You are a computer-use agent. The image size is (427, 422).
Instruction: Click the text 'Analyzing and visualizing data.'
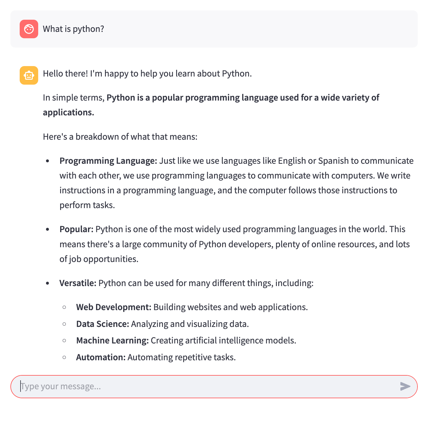pyautogui.click(x=190, y=324)
